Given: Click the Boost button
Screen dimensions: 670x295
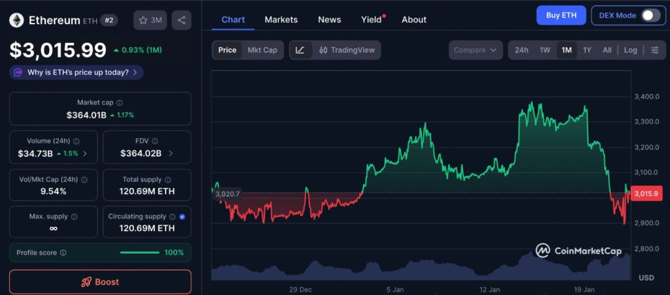Looking at the screenshot, I should click(x=100, y=282).
